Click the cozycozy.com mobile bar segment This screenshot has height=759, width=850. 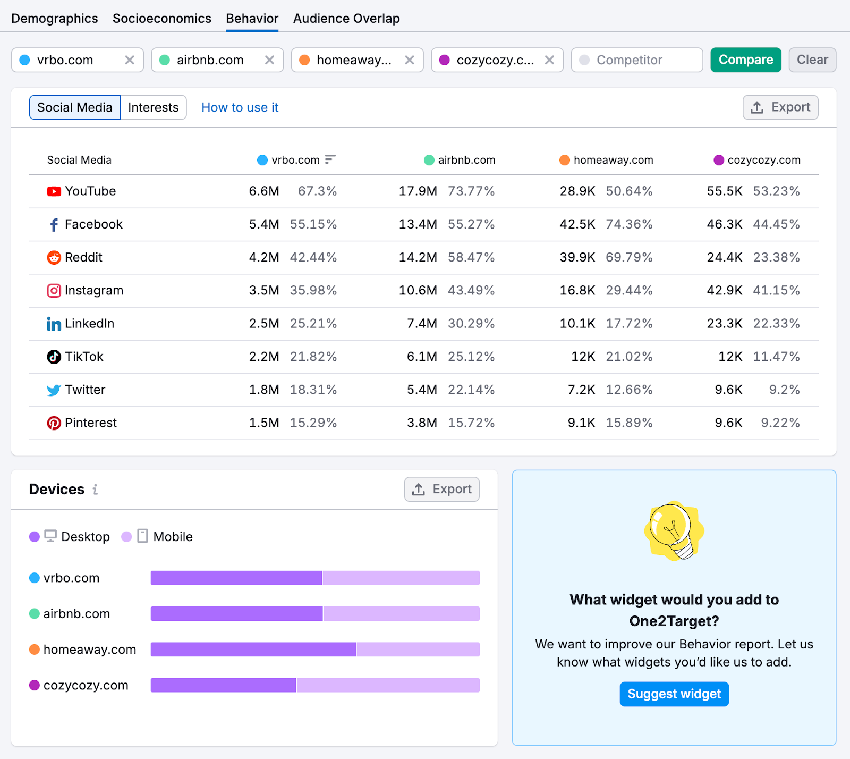(x=388, y=685)
